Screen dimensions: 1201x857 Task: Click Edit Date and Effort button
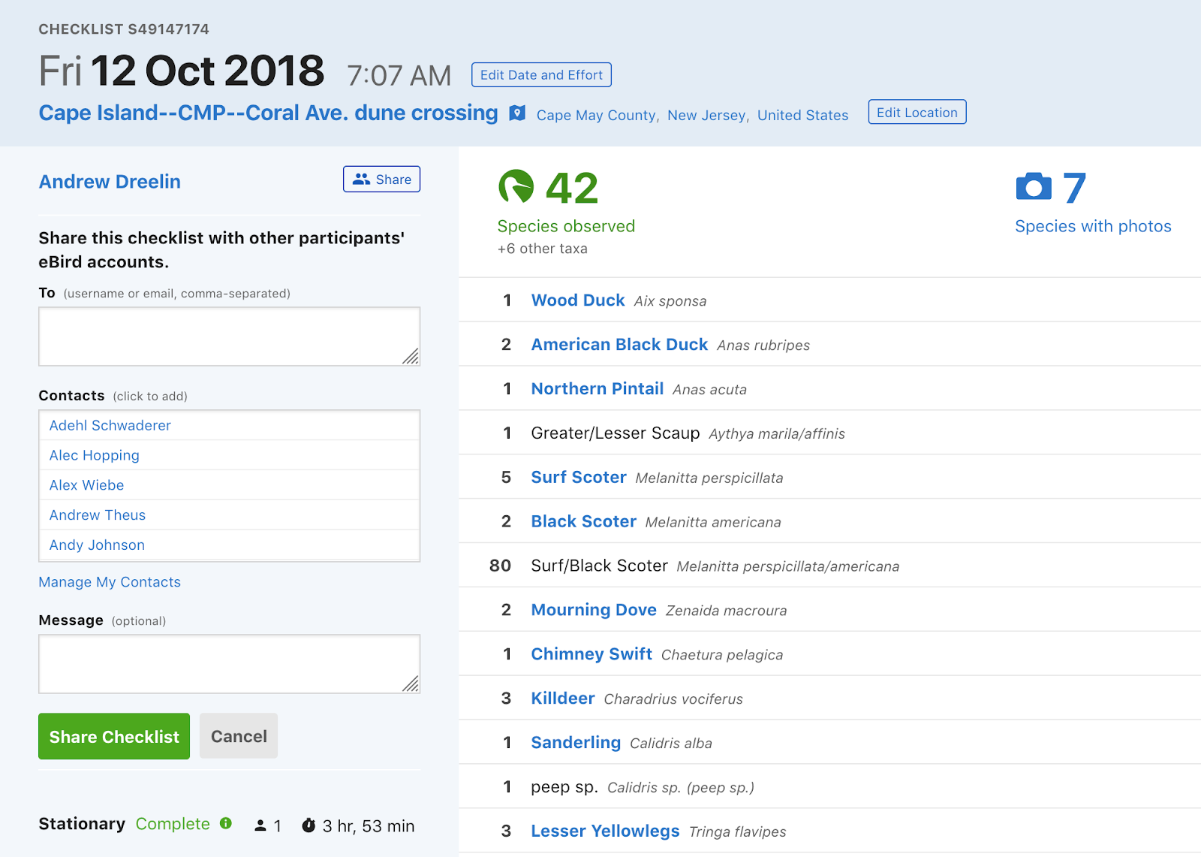tap(541, 75)
